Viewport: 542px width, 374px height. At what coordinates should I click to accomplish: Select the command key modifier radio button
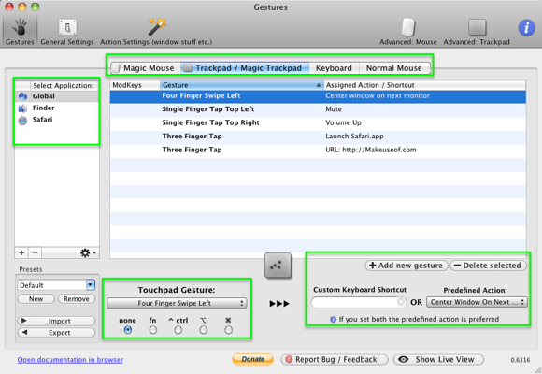click(x=228, y=330)
